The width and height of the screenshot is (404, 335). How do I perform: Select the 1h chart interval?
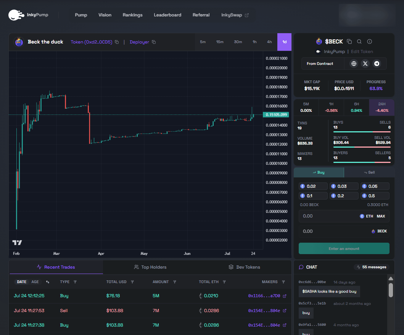(254, 42)
